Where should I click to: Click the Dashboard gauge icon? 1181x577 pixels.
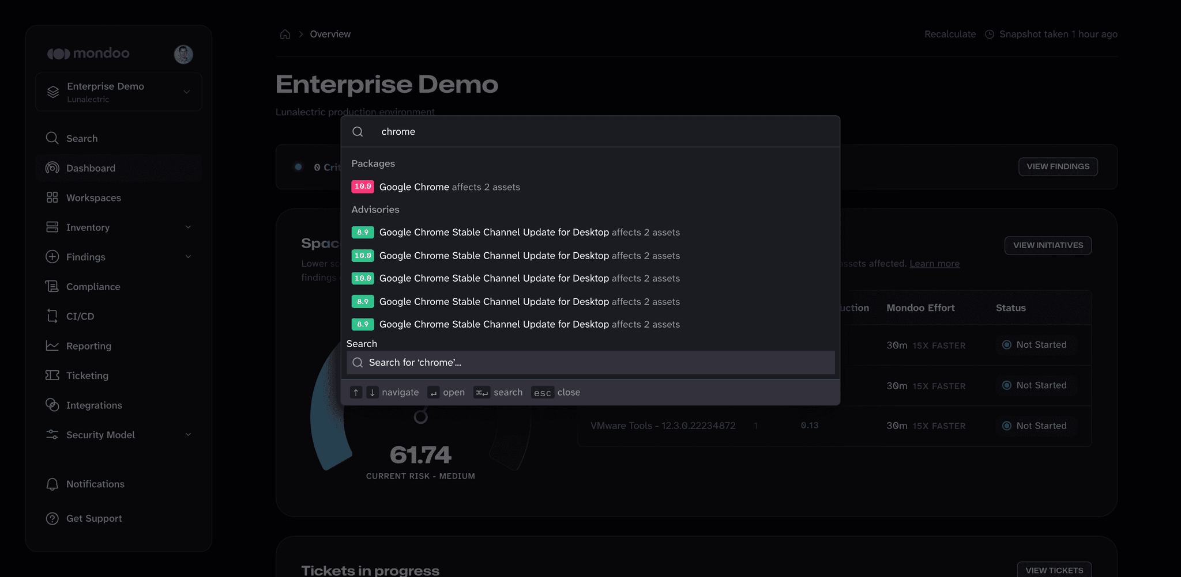point(52,168)
